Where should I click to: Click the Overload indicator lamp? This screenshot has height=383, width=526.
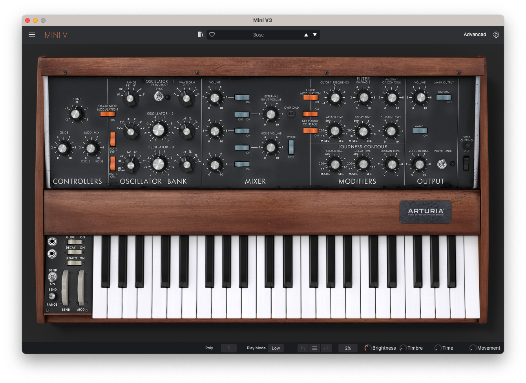291,114
